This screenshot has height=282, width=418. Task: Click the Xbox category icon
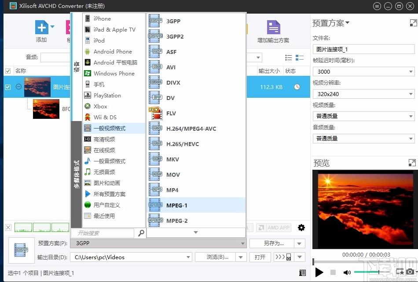pyautogui.click(x=88, y=106)
